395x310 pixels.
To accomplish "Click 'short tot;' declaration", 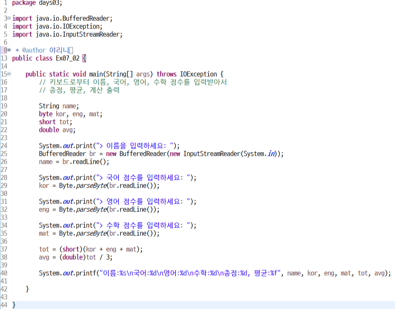I will click(x=56, y=122).
